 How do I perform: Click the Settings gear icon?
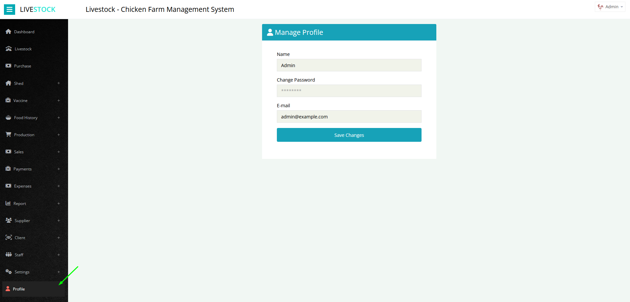tap(8, 271)
